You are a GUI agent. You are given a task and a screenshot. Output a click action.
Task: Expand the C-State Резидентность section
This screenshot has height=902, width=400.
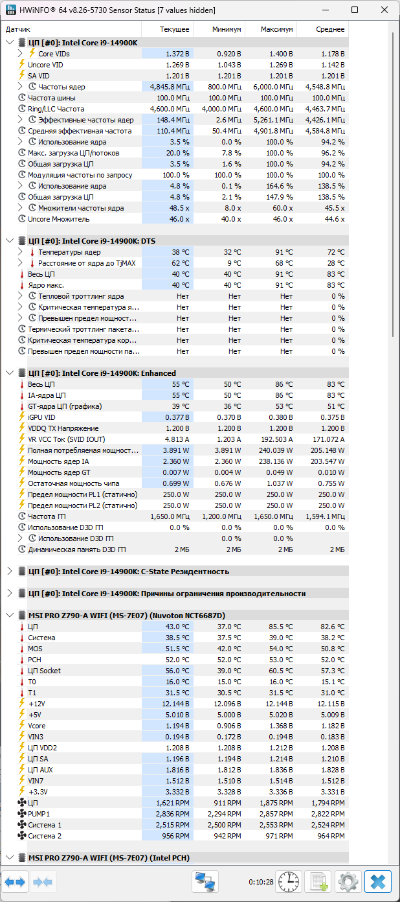[x=9, y=572]
